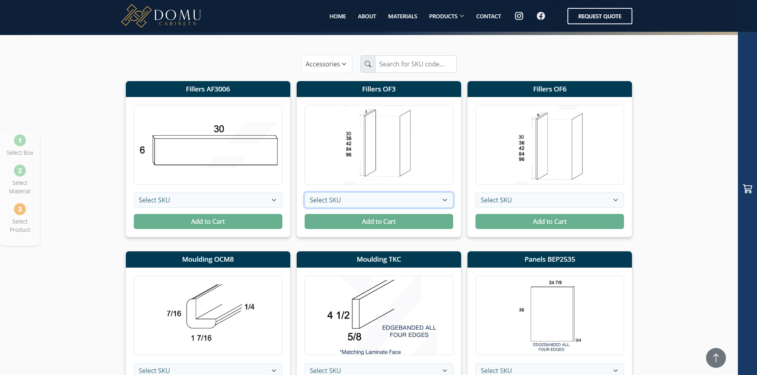Click the search magnifier icon
Image resolution: width=757 pixels, height=375 pixels.
point(368,64)
